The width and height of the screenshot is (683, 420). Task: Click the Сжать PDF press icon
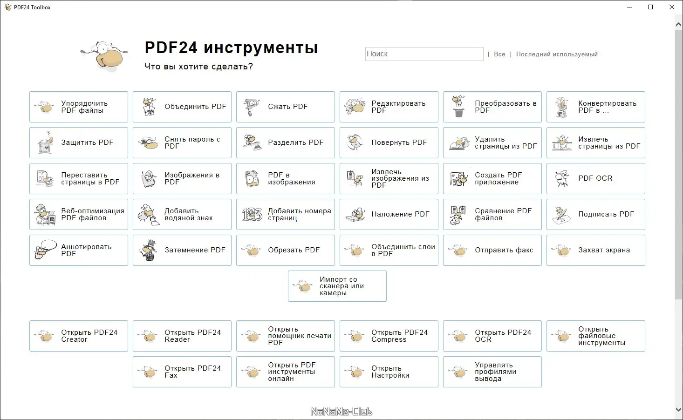coord(252,107)
